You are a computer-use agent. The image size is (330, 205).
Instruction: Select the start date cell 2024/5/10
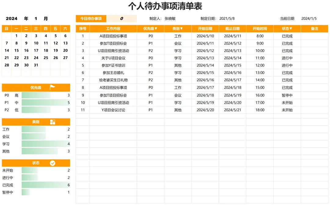[x=205, y=36]
